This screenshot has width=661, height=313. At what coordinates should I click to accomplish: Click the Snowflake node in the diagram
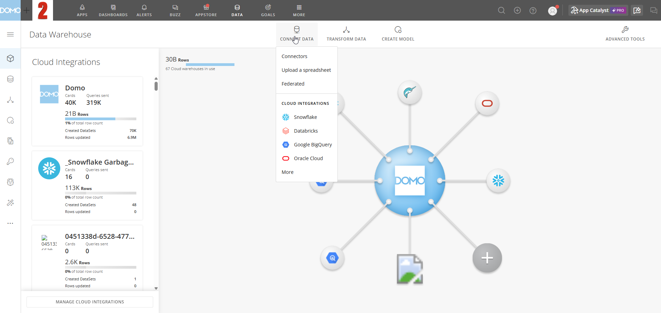(x=498, y=180)
